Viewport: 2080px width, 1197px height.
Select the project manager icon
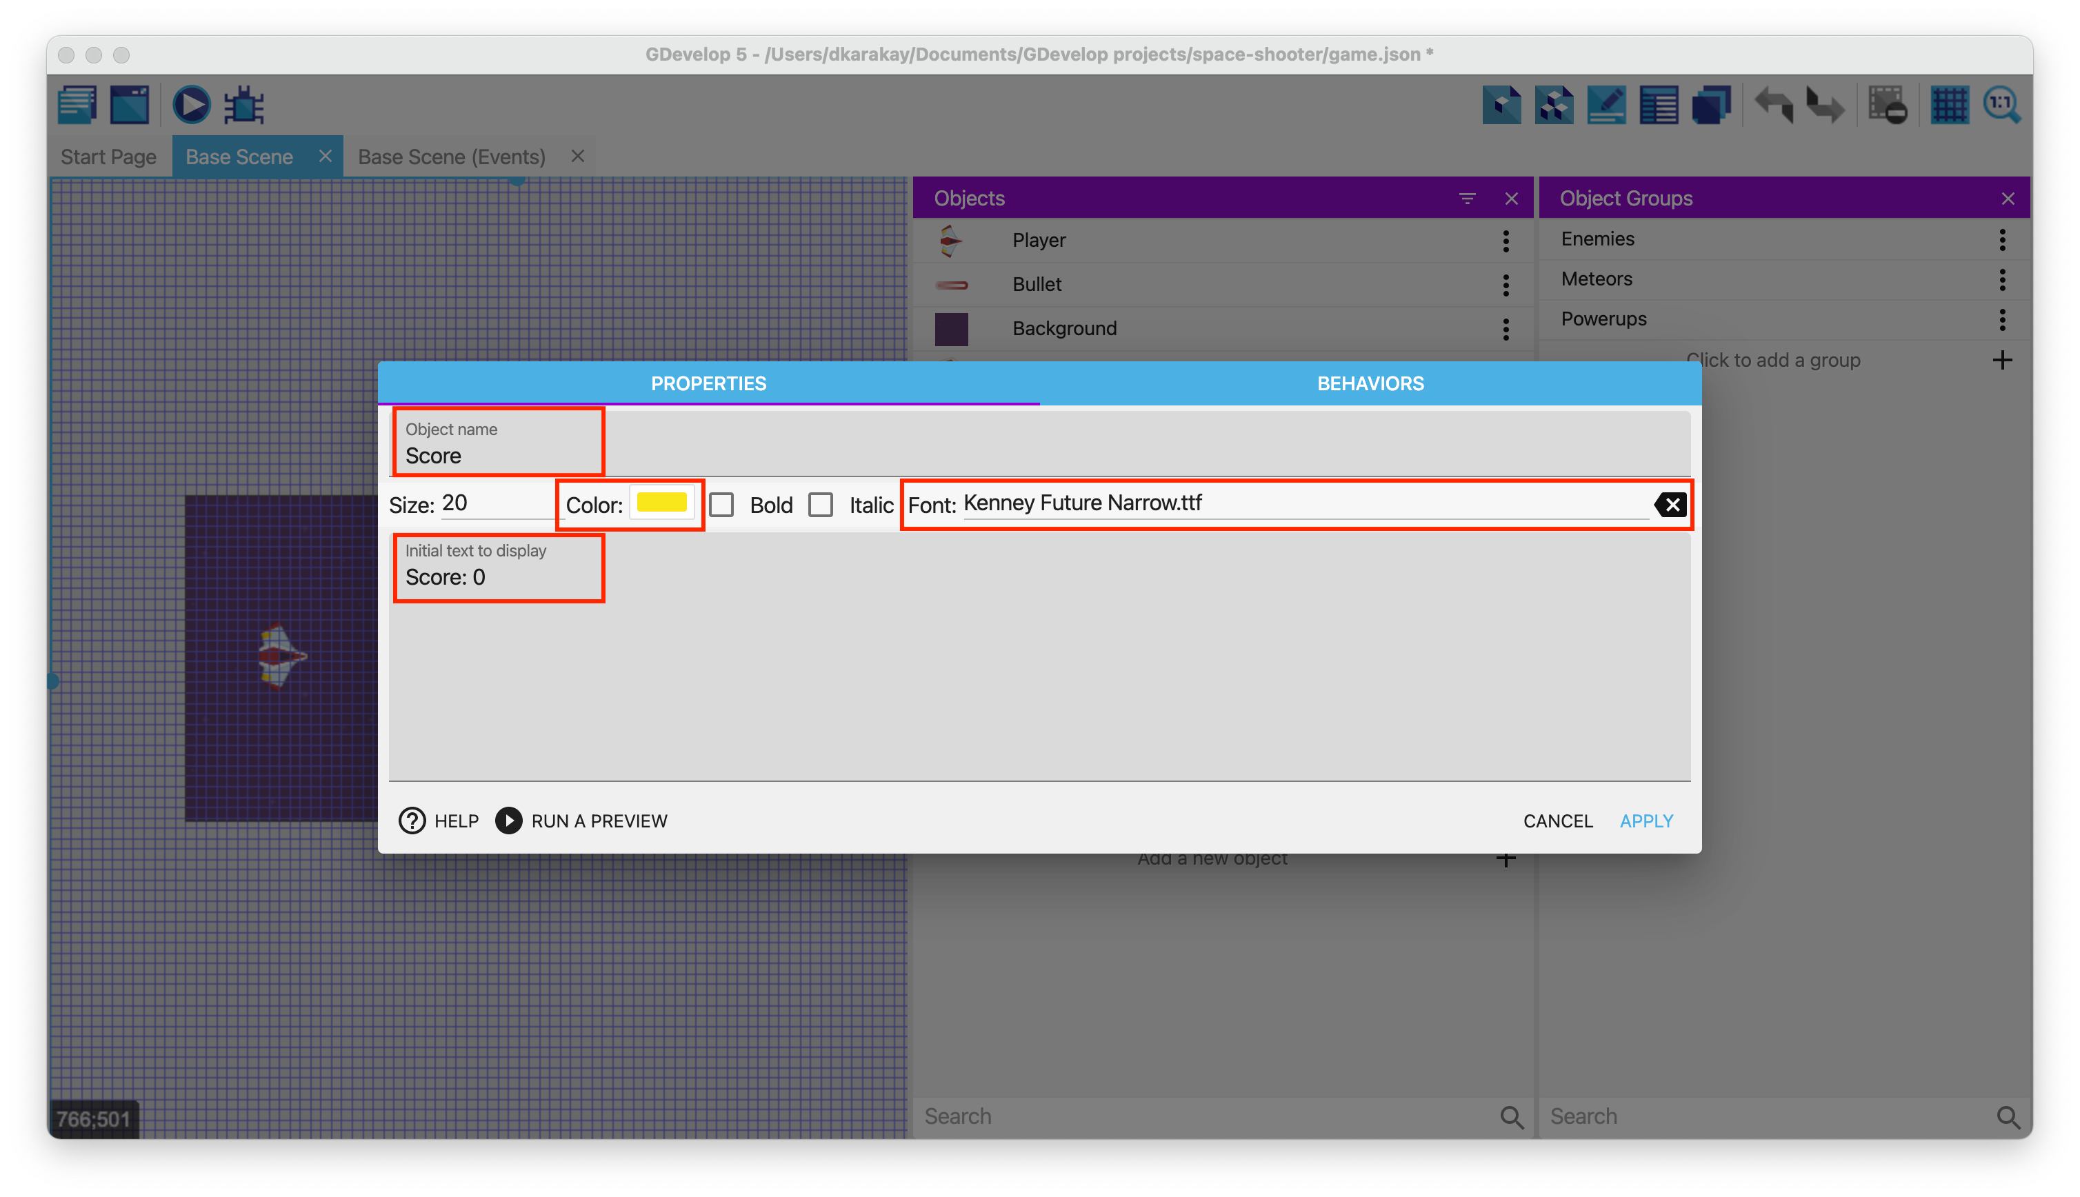coord(76,104)
